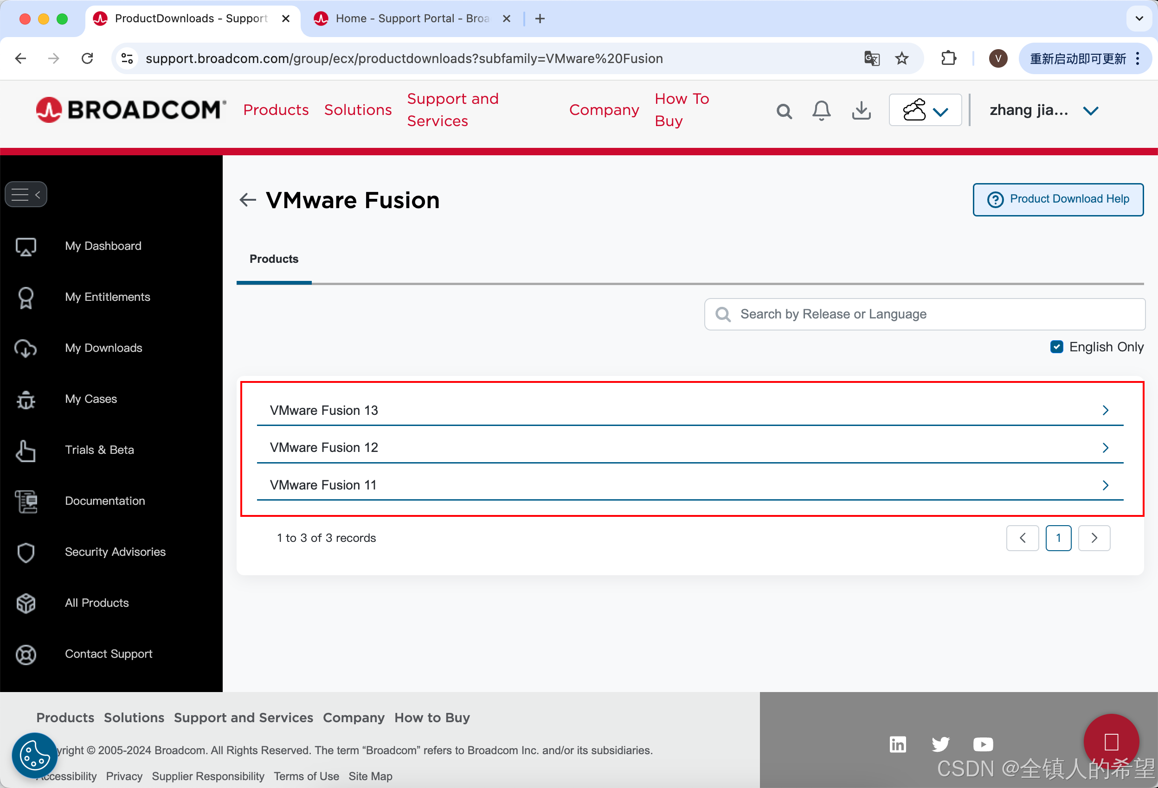Visit Broadcom's YouTube channel
Screen dimensions: 1158x788
(x=983, y=744)
